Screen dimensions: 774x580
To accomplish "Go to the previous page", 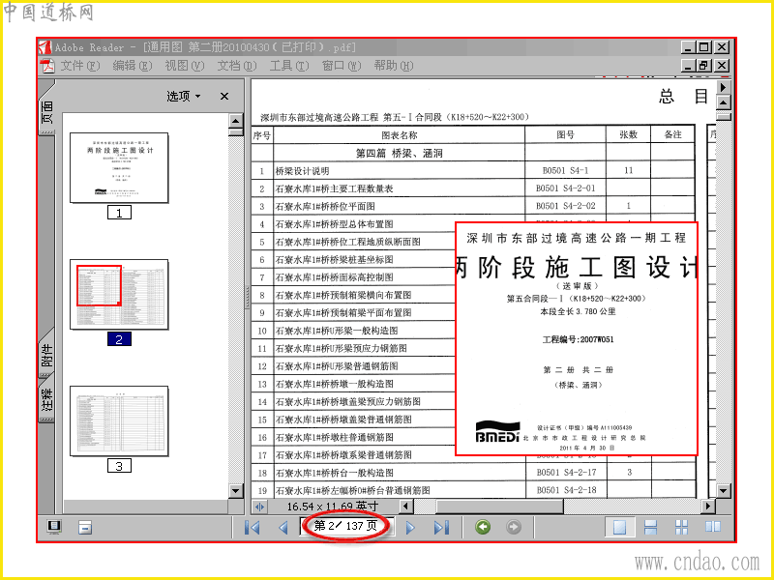I will point(283,527).
